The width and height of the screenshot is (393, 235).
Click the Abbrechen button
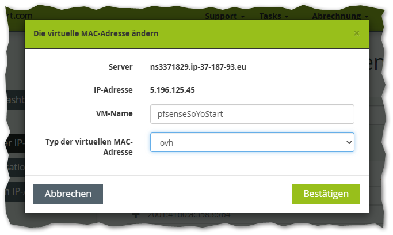tap(68, 194)
